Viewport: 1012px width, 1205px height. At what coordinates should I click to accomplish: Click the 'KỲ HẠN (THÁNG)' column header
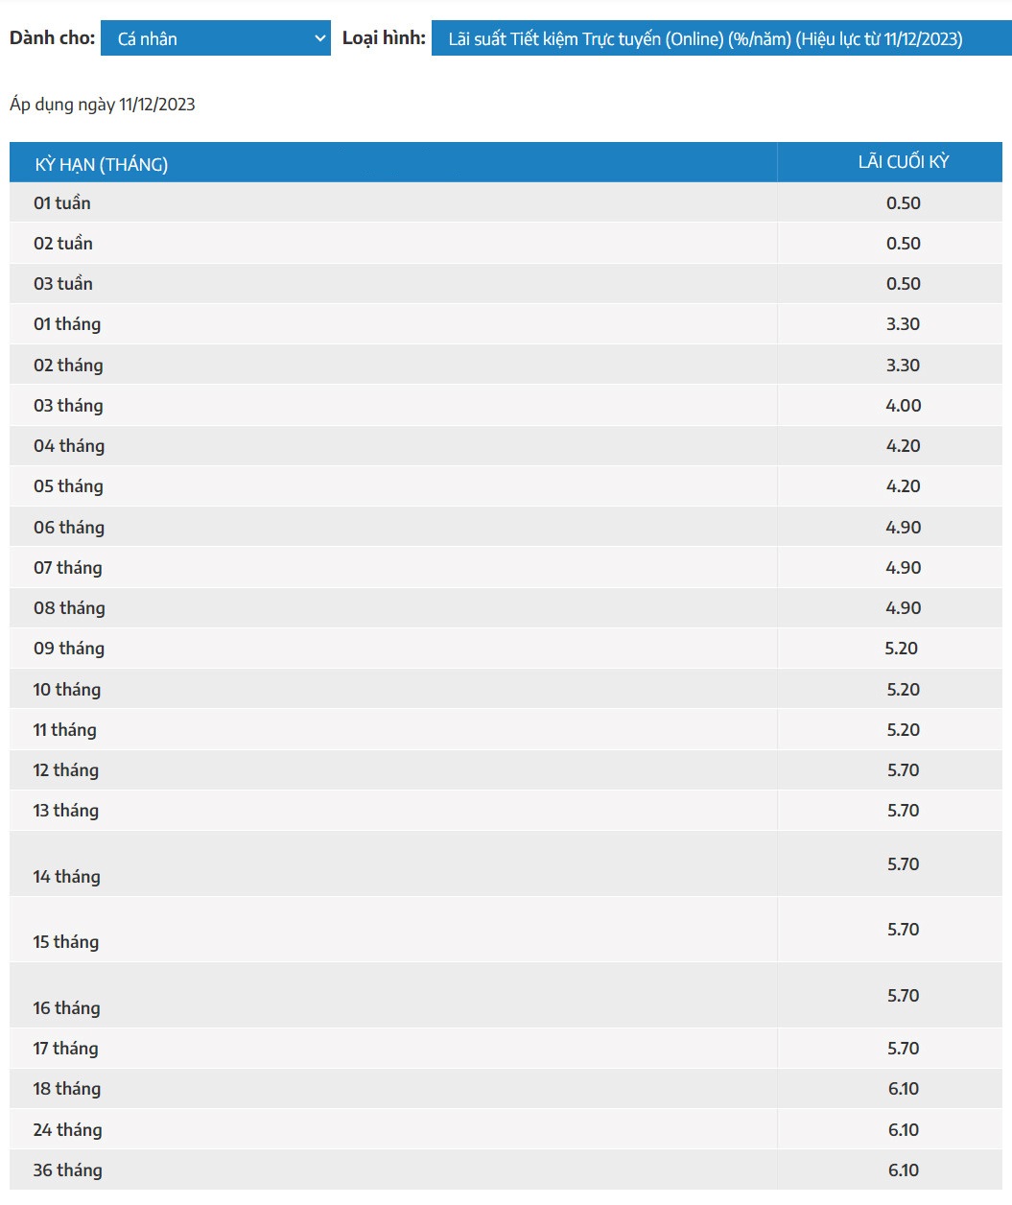(102, 164)
